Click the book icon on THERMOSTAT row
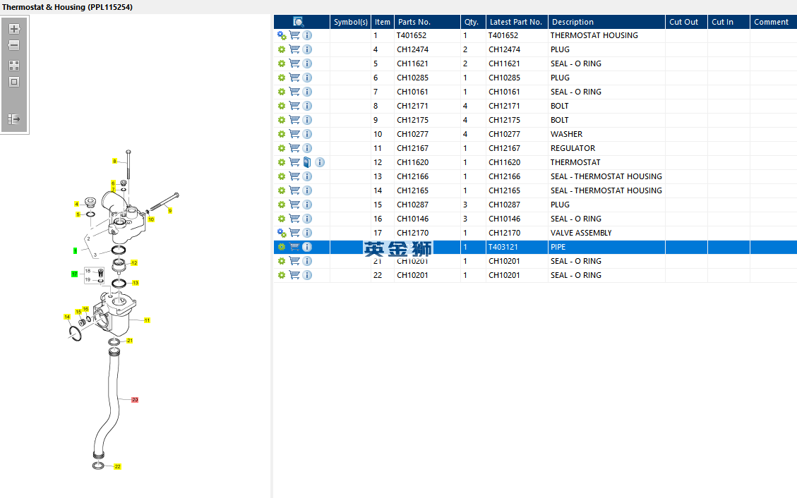This screenshot has width=797, height=498. point(307,162)
